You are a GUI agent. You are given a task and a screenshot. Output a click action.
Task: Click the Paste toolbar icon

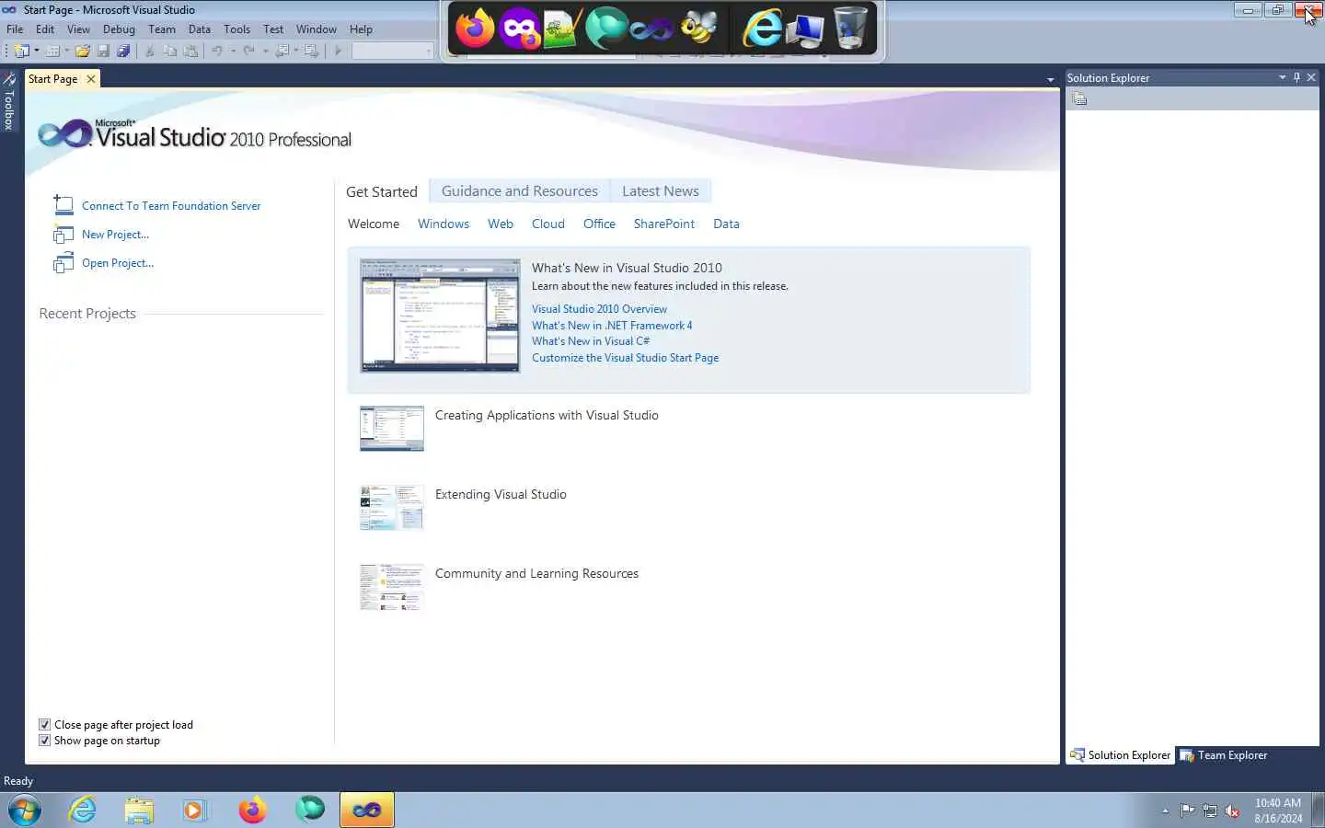click(190, 52)
